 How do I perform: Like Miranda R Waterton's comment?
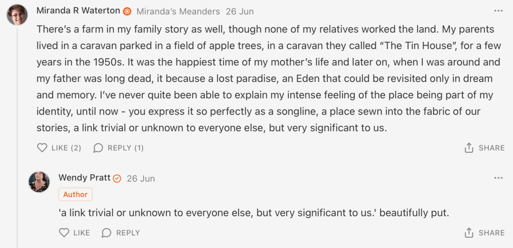pos(42,148)
